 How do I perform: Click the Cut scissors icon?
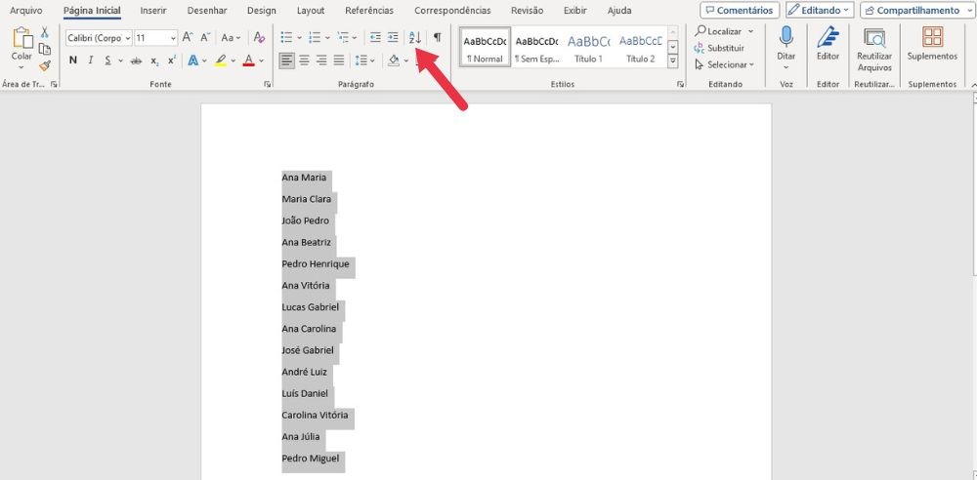(x=44, y=32)
